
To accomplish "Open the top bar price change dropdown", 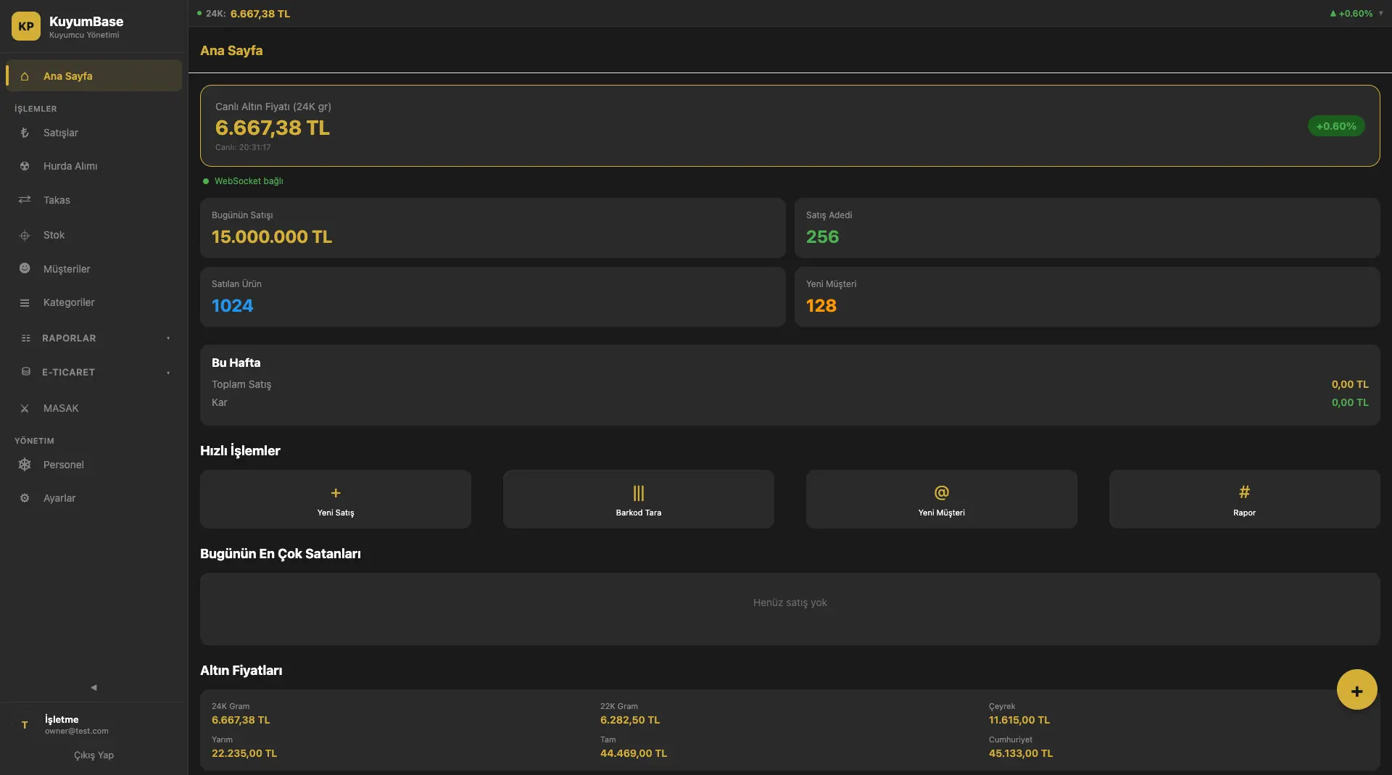I will coord(1380,14).
